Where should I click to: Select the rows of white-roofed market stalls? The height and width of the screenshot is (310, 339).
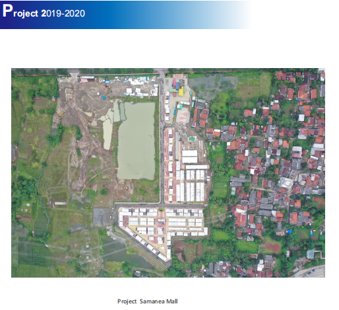pos(195,183)
